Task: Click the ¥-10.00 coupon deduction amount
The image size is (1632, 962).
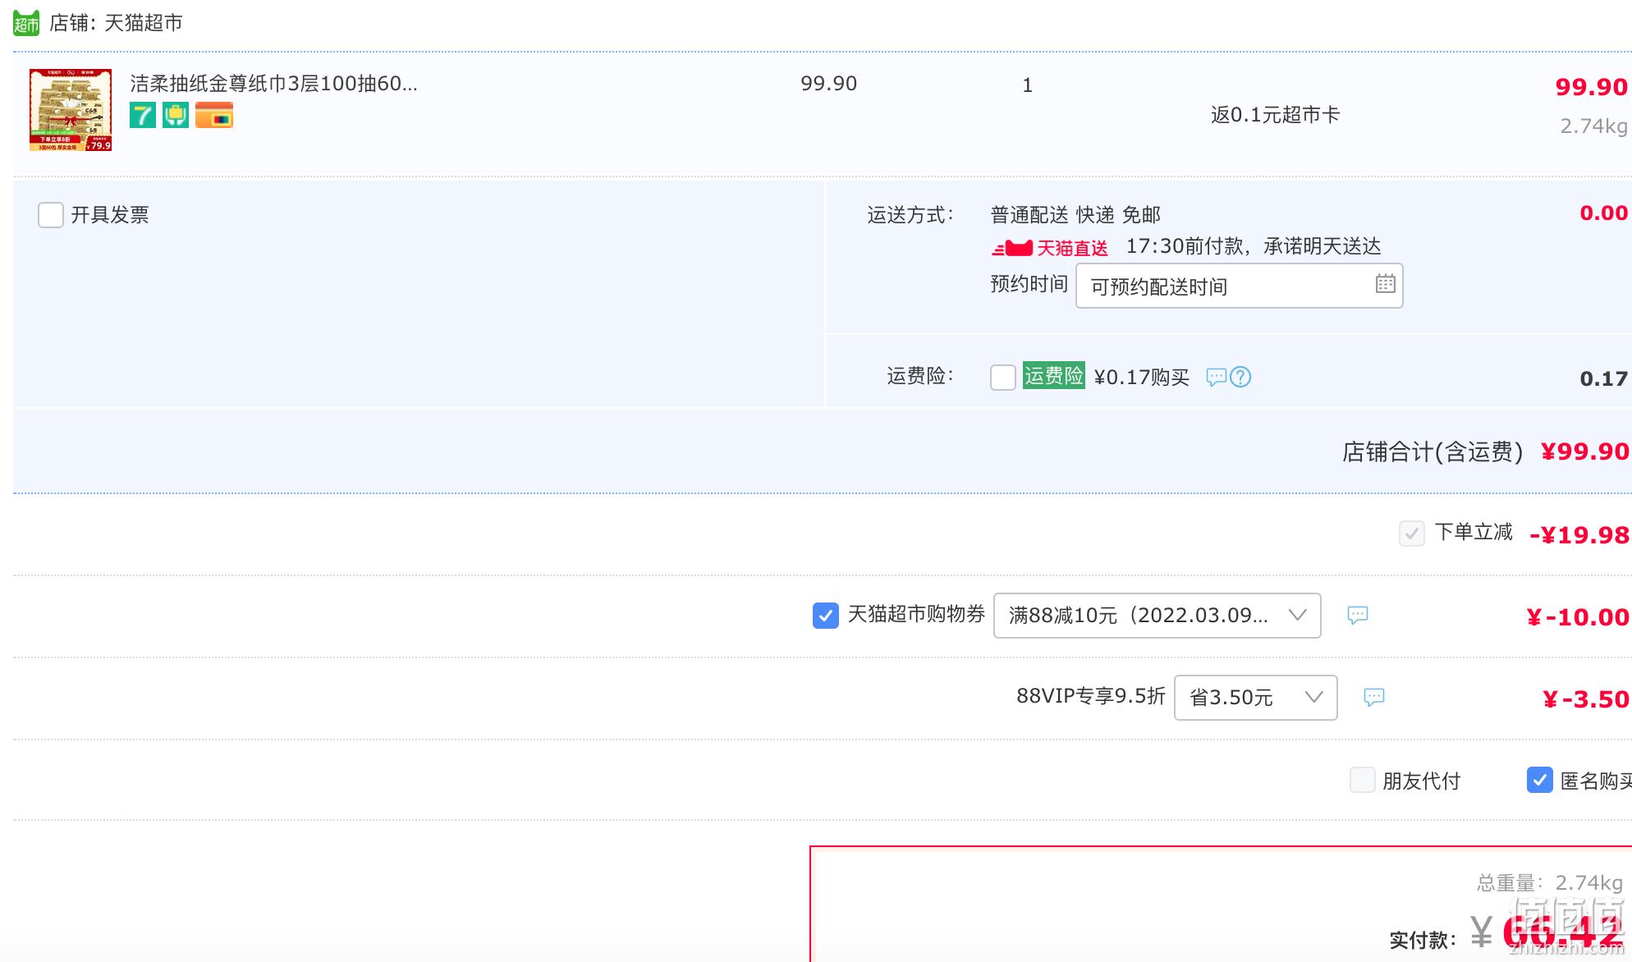Action: 1578,617
